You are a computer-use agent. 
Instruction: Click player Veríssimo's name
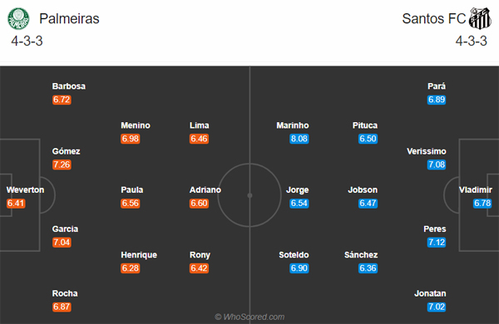click(x=427, y=151)
